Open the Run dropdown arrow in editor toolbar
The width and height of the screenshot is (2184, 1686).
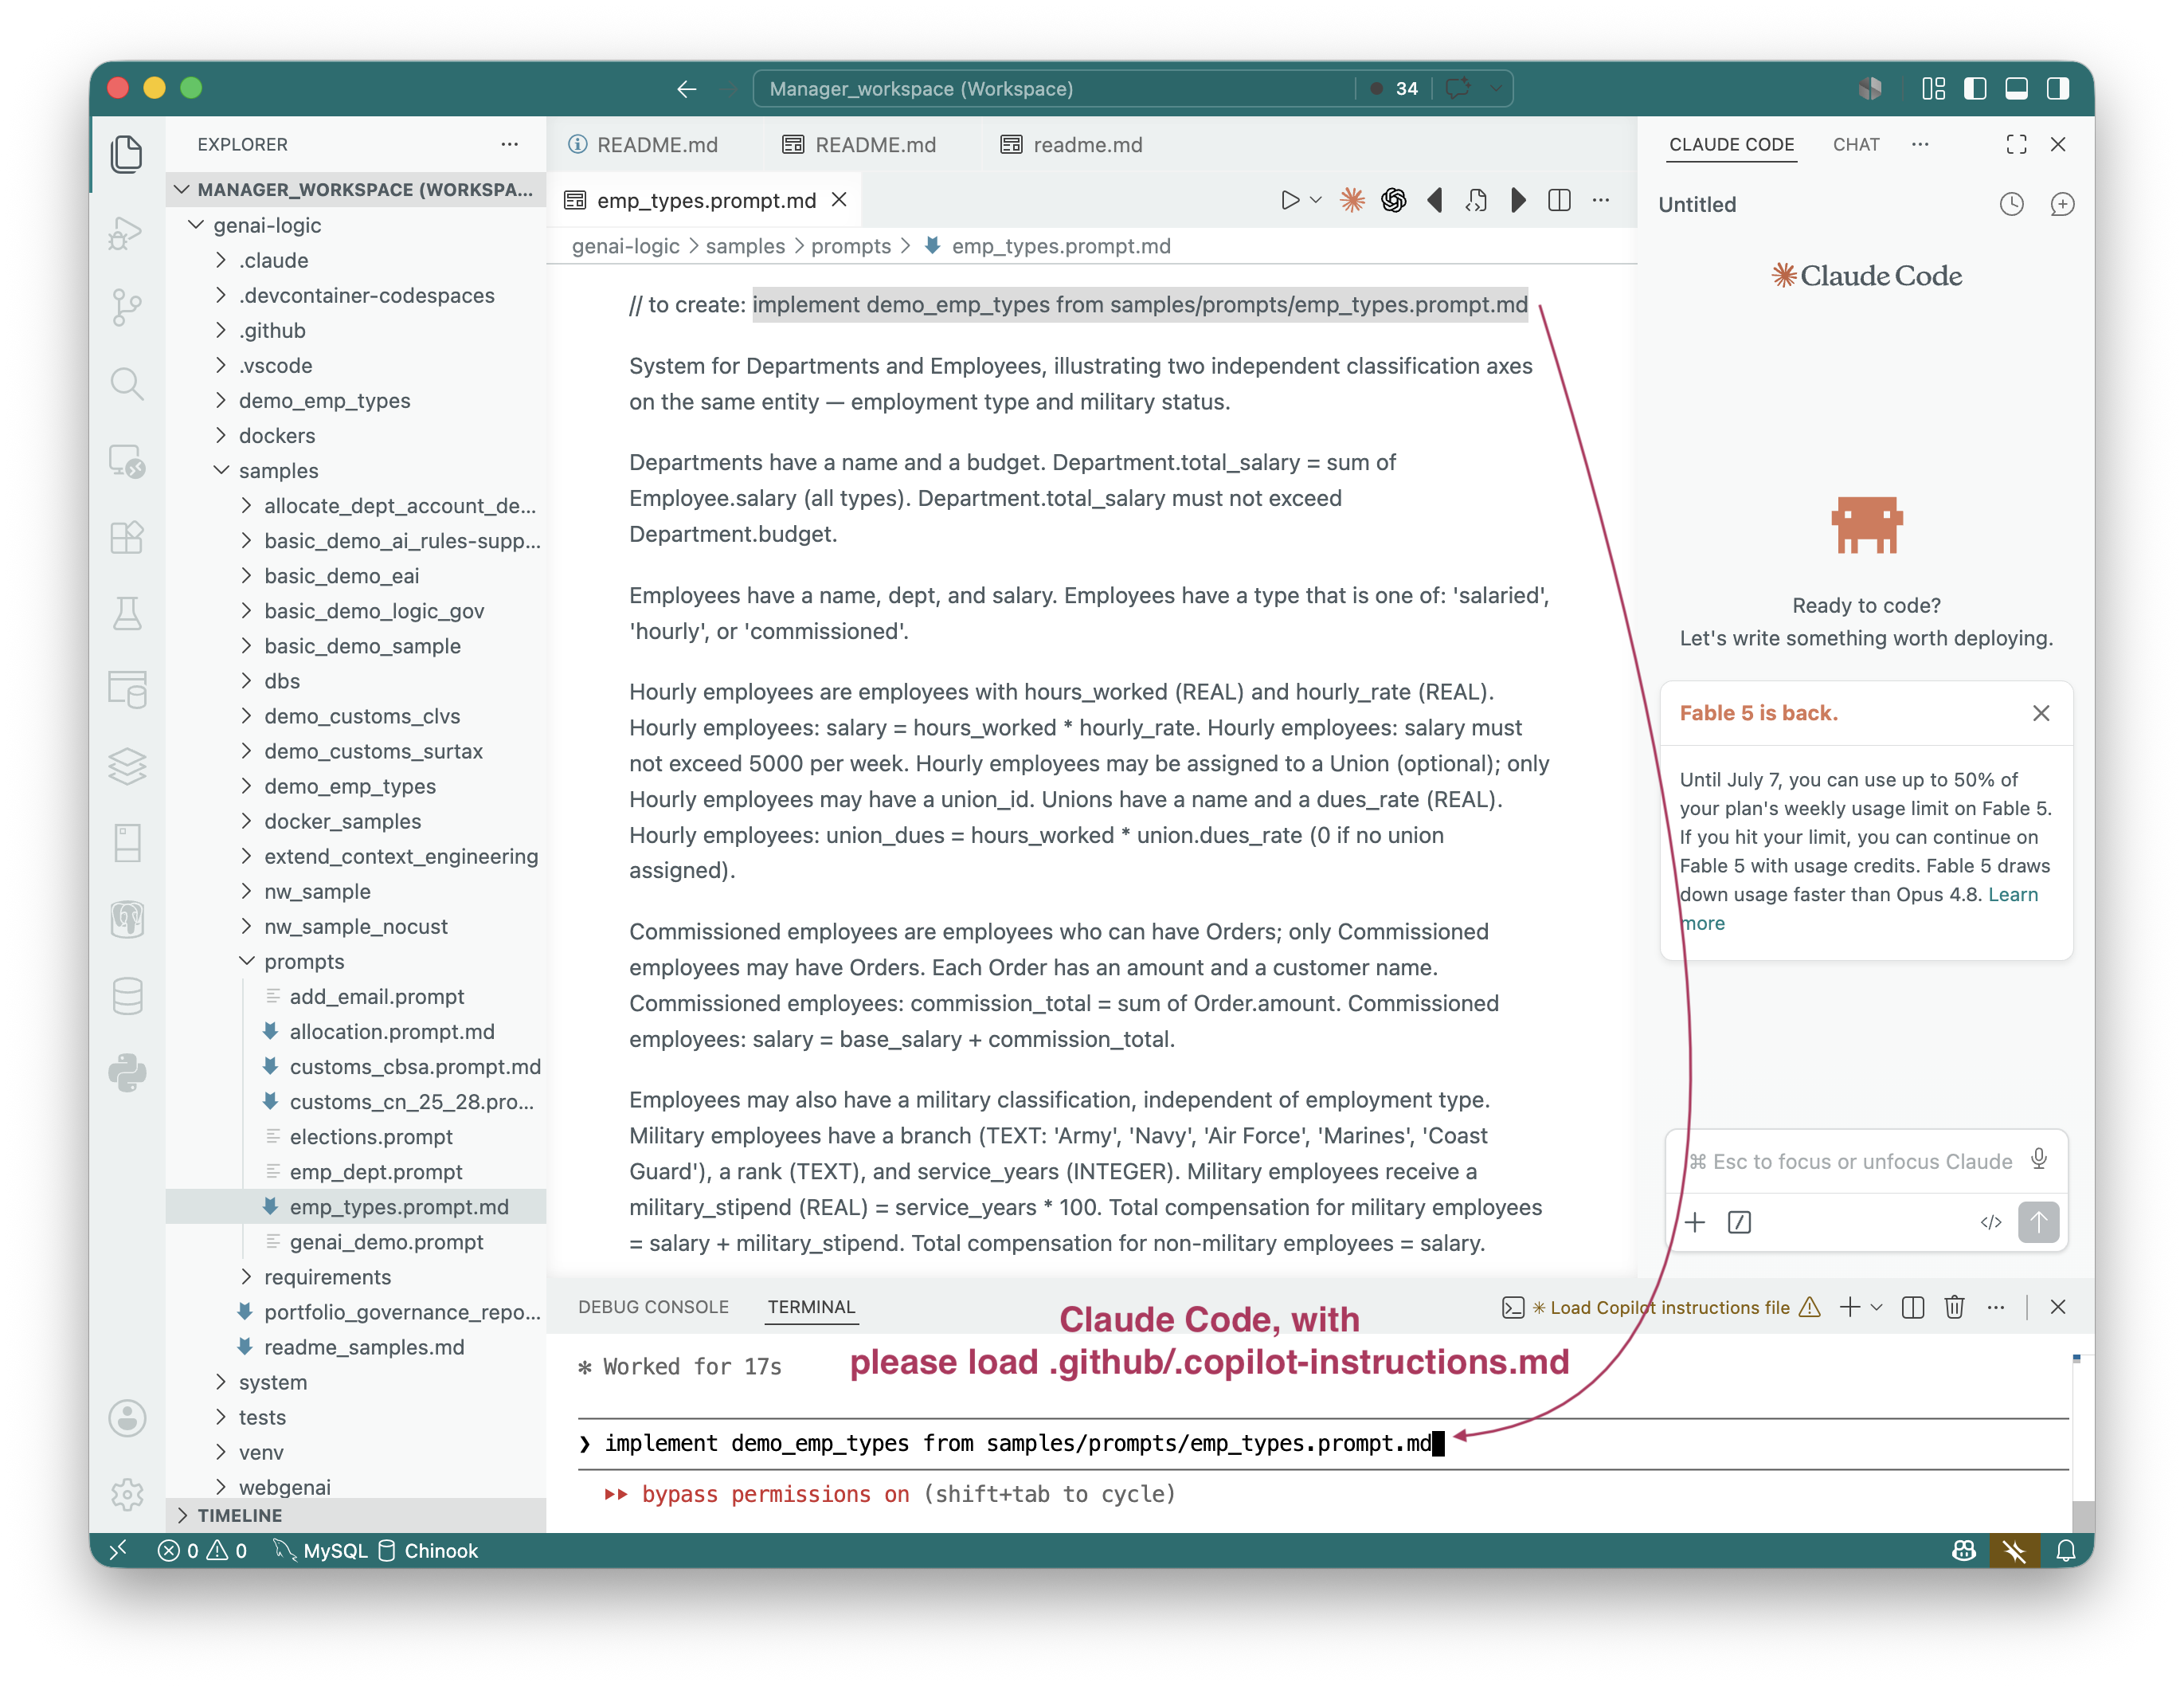point(1316,200)
